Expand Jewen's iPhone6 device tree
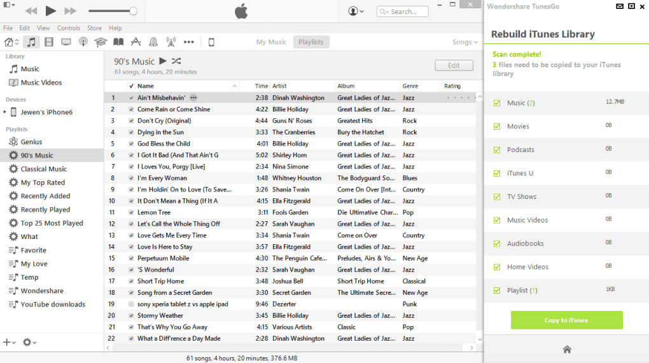 coord(5,113)
